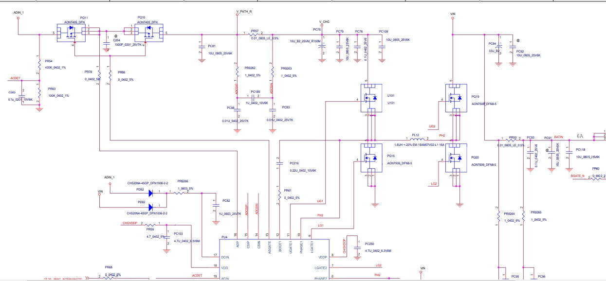Click the V_PATH_R net label
This screenshot has width=606, height=281.
point(244,11)
